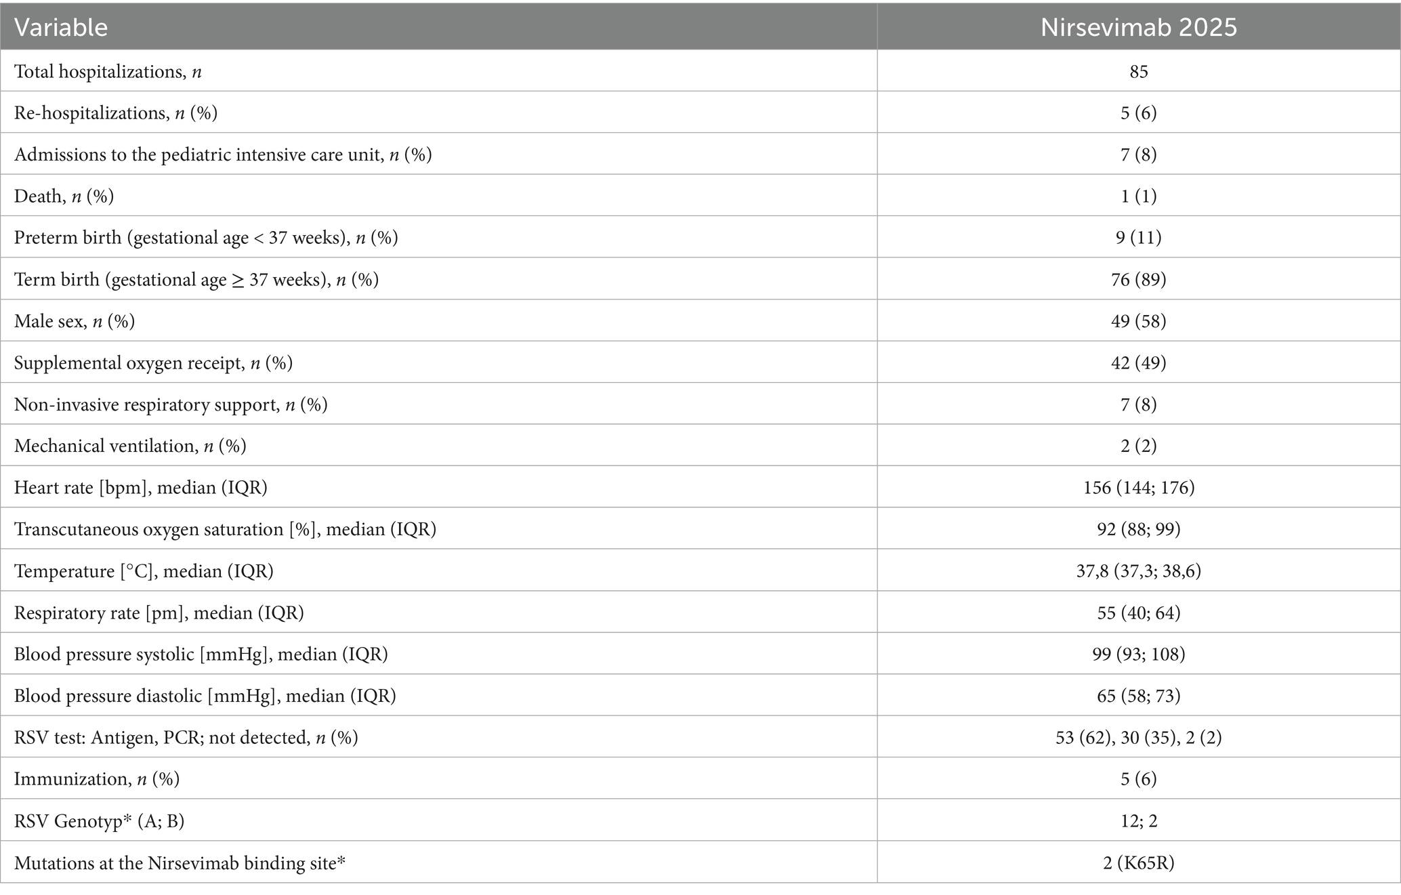Select the term birth value 76 (89)
1401x895 pixels.
[1138, 279]
